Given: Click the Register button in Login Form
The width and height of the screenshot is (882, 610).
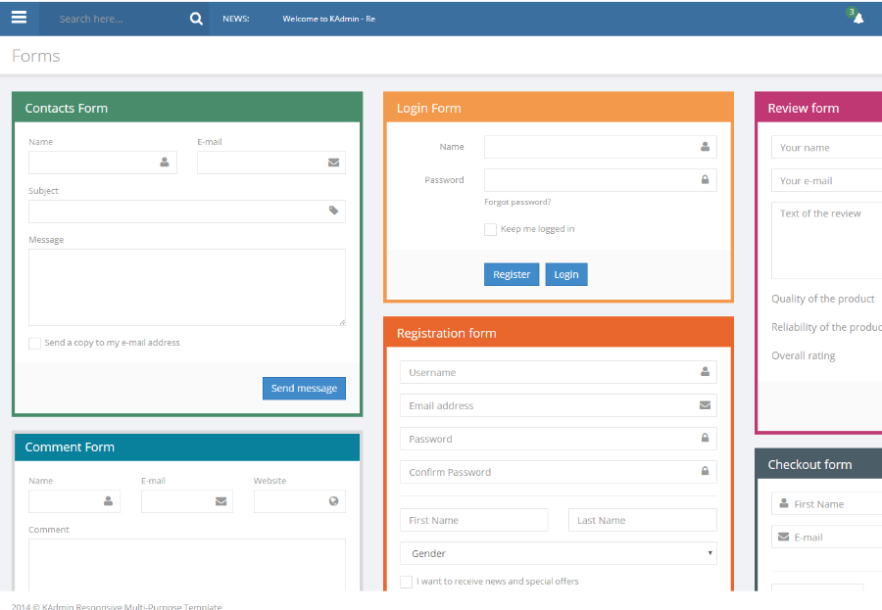Looking at the screenshot, I should click(512, 275).
